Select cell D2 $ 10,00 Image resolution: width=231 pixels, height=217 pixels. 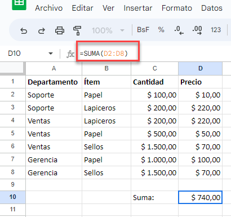click(200, 95)
